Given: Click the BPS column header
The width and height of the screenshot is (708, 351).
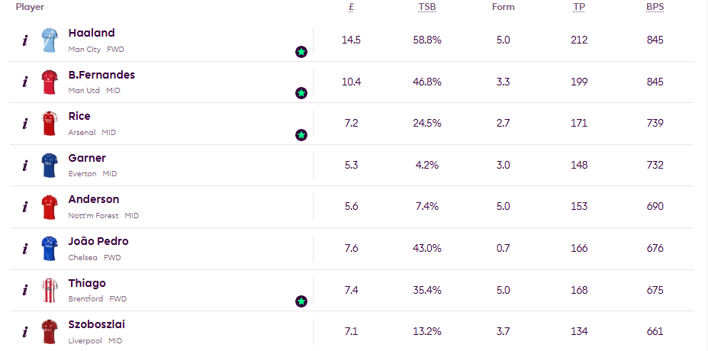Looking at the screenshot, I should pyautogui.click(x=655, y=7).
